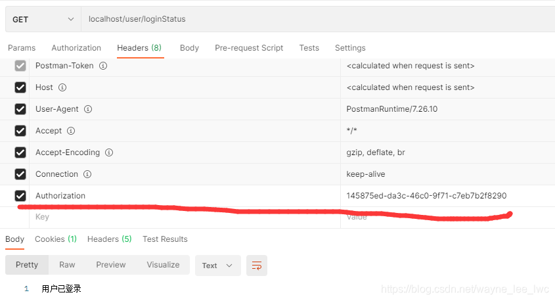This screenshot has width=555, height=301.
Task: Click the gzip, deflate, br value
Action: [376, 152]
